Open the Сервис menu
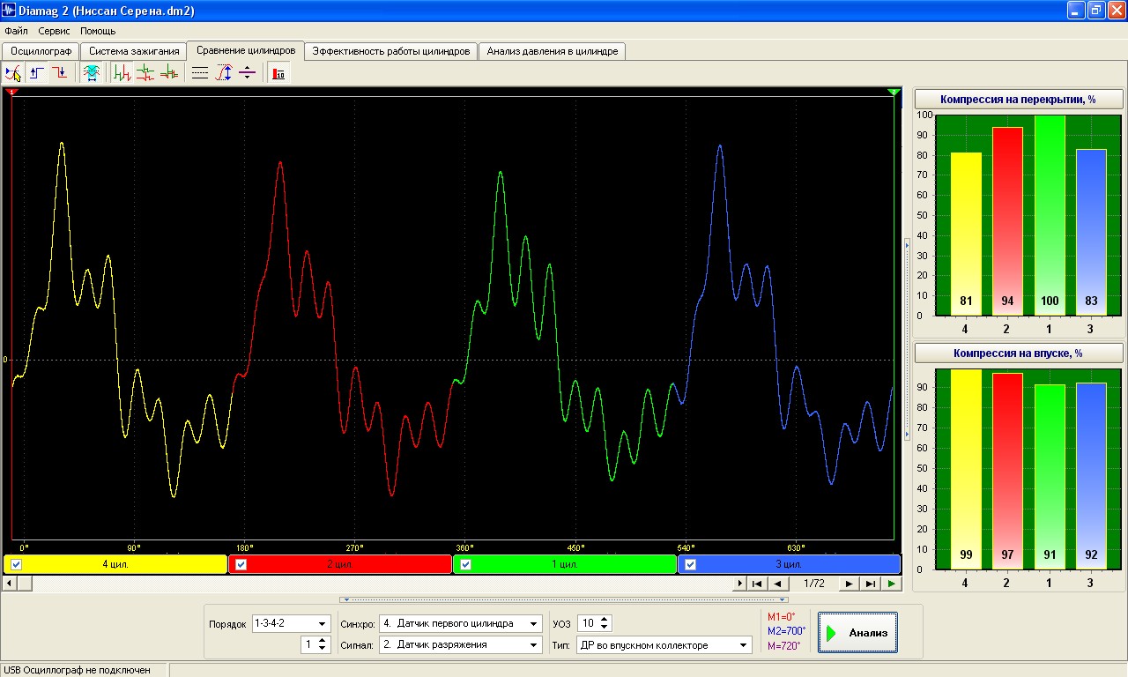 tap(54, 31)
